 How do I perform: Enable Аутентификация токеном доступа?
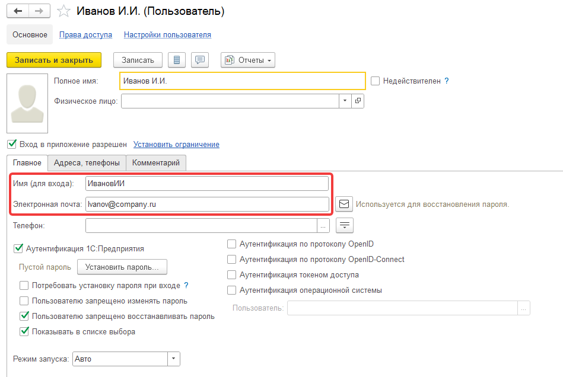231,275
